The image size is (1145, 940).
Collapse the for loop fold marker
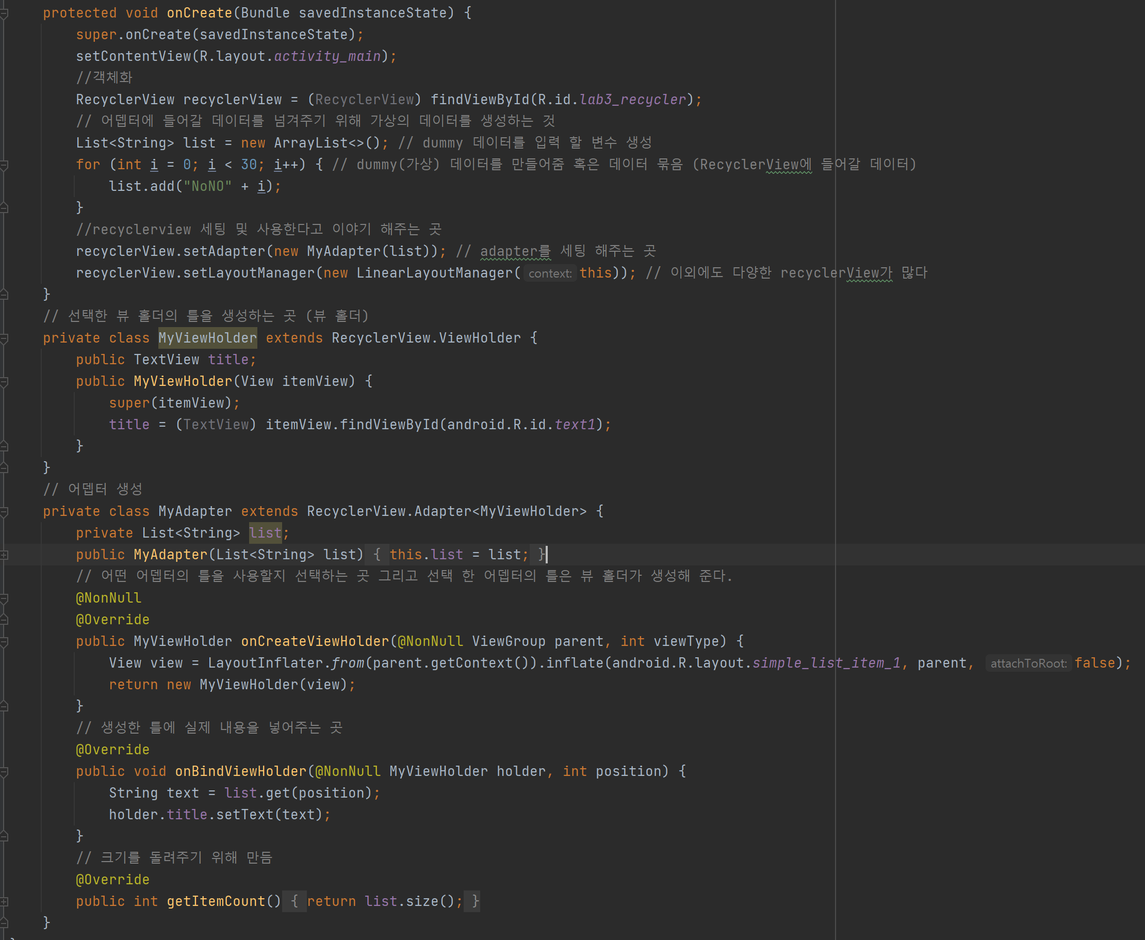point(4,165)
